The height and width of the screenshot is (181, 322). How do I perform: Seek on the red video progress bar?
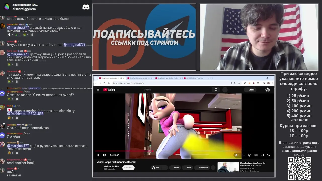tap(184, 151)
